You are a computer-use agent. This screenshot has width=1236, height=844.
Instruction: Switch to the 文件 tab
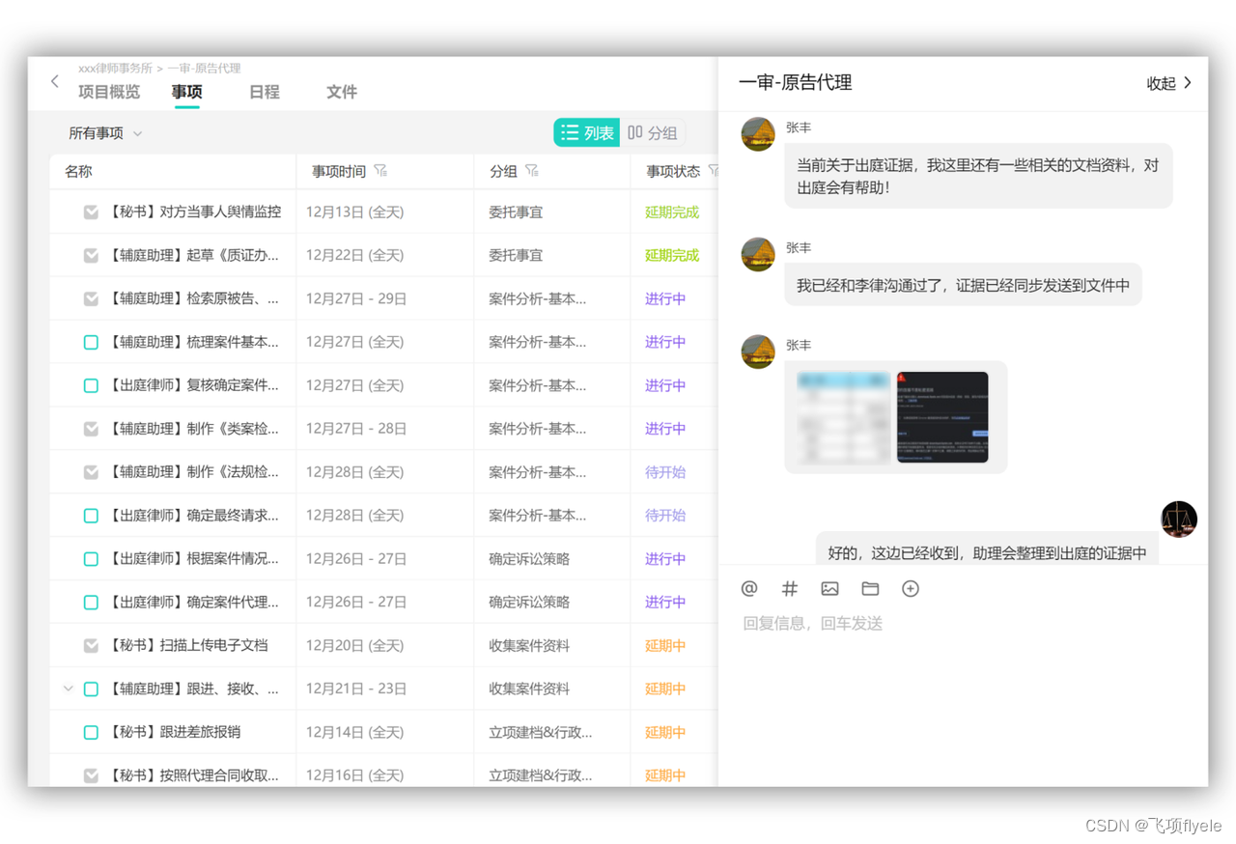[x=341, y=92]
